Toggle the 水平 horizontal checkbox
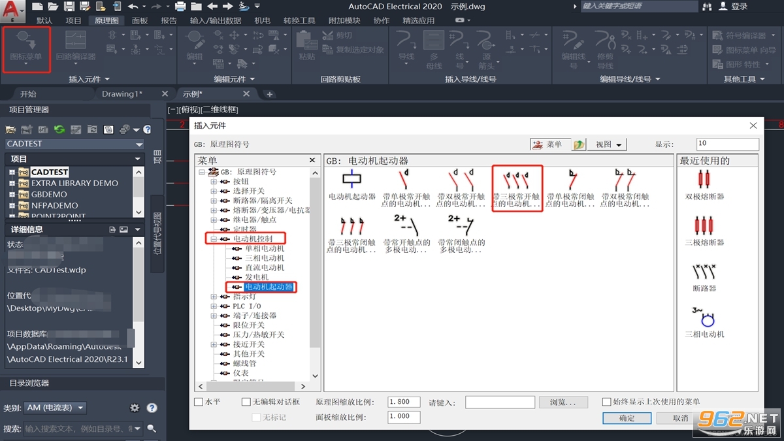784x441 pixels. [199, 402]
